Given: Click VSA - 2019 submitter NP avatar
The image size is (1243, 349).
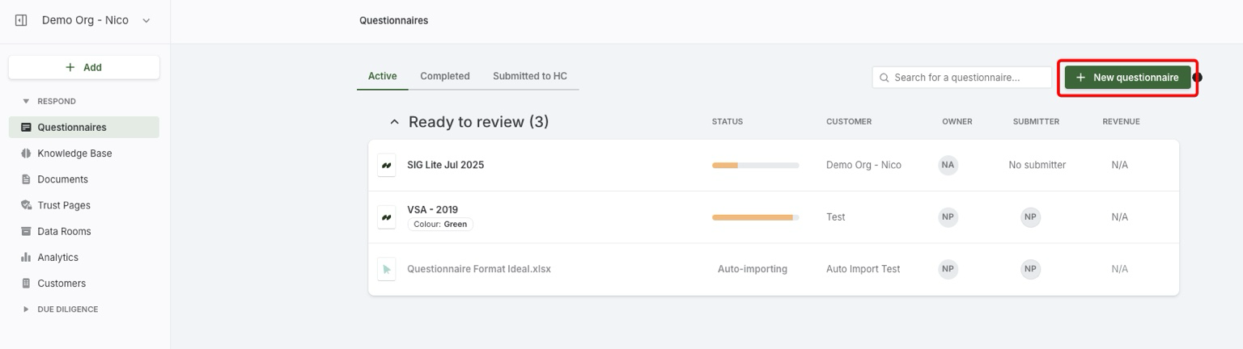Looking at the screenshot, I should click(x=1030, y=217).
